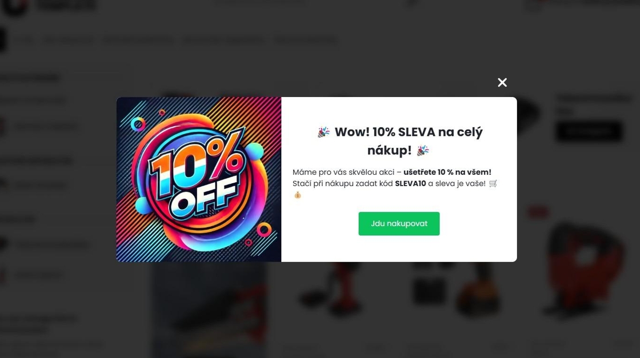This screenshot has height=358, width=640.
Task: Click the 10% OFF promo graphic
Action: [199, 179]
